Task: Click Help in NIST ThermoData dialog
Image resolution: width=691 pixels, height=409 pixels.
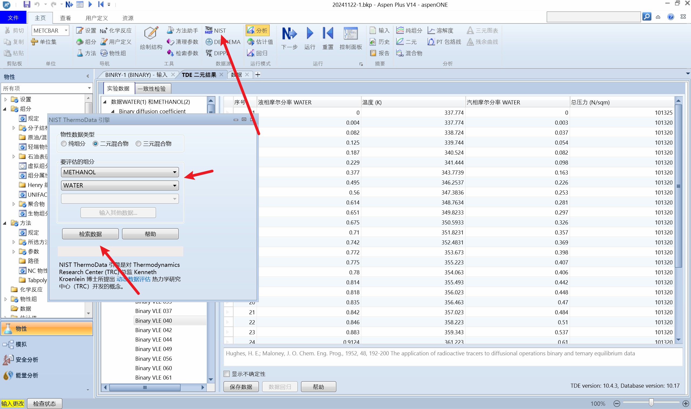Action: click(x=150, y=234)
